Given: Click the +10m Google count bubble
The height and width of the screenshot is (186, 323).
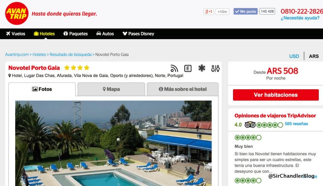Looking at the screenshot, I should [x=222, y=12].
